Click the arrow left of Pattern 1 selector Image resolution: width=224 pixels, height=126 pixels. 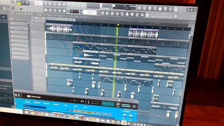[x=81, y=12]
